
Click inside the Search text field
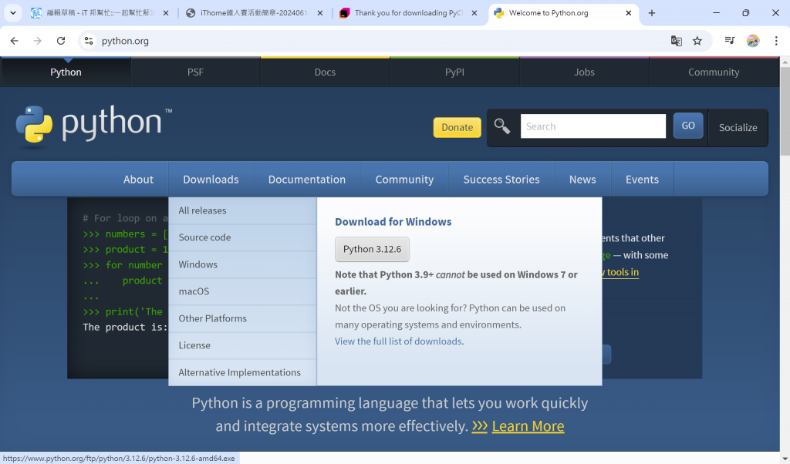[x=593, y=126]
